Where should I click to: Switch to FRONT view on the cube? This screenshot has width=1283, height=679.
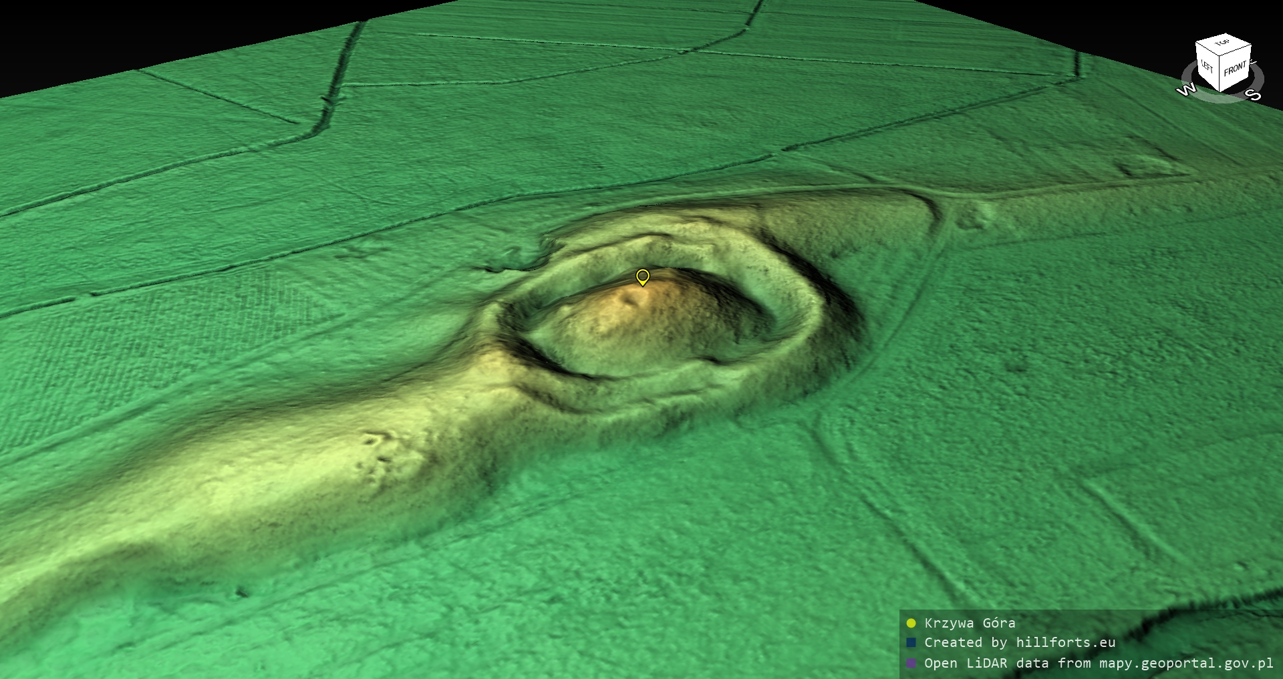coord(1235,69)
